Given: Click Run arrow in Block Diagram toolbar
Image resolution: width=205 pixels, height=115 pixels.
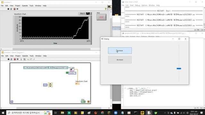Looking at the screenshot, I should click(x=8, y=59).
